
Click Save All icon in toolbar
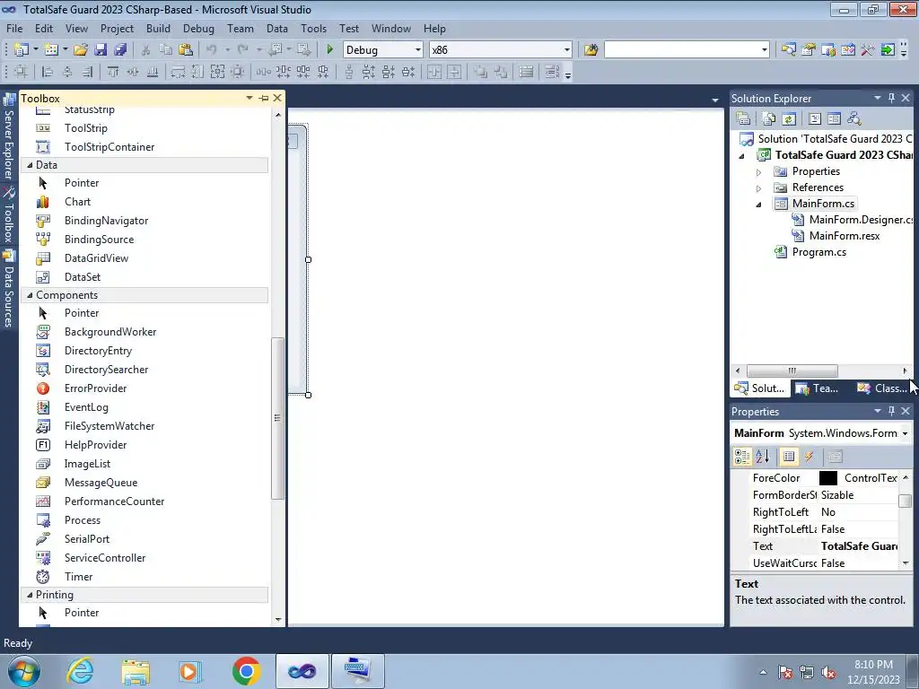(121, 50)
